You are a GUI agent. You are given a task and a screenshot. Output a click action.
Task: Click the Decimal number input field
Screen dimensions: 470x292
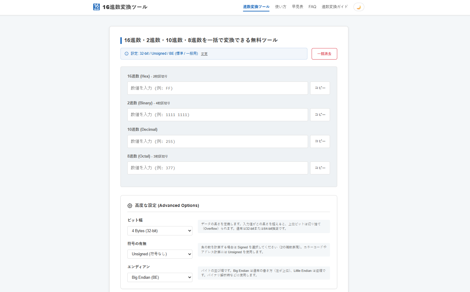pyautogui.click(x=217, y=141)
